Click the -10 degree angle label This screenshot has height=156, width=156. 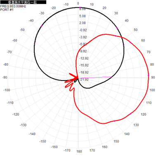pyautogui.click(x=66, y=5)
